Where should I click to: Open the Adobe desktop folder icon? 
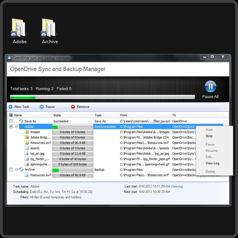tap(19, 28)
